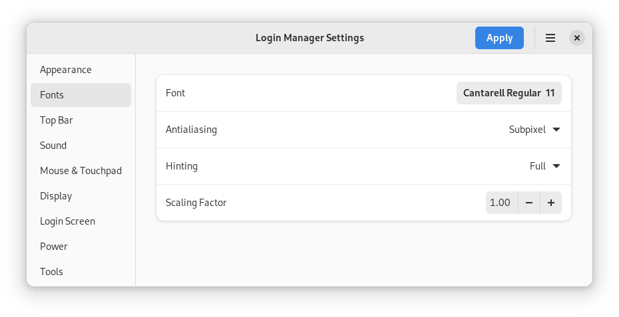
Task: Go to the Sound settings page
Action: (53, 146)
